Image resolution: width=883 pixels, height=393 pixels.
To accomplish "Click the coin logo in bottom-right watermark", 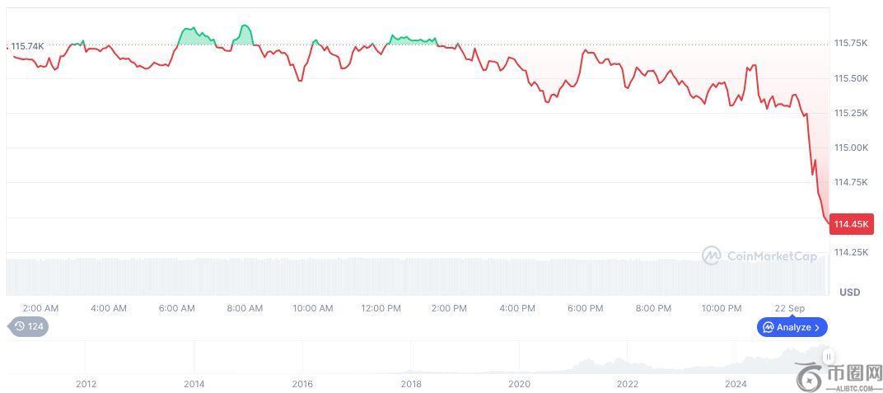I will [810, 376].
